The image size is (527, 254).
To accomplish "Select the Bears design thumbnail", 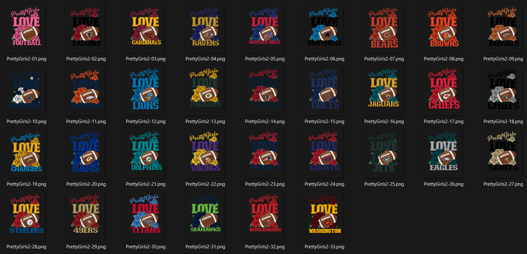I will 384,28.
